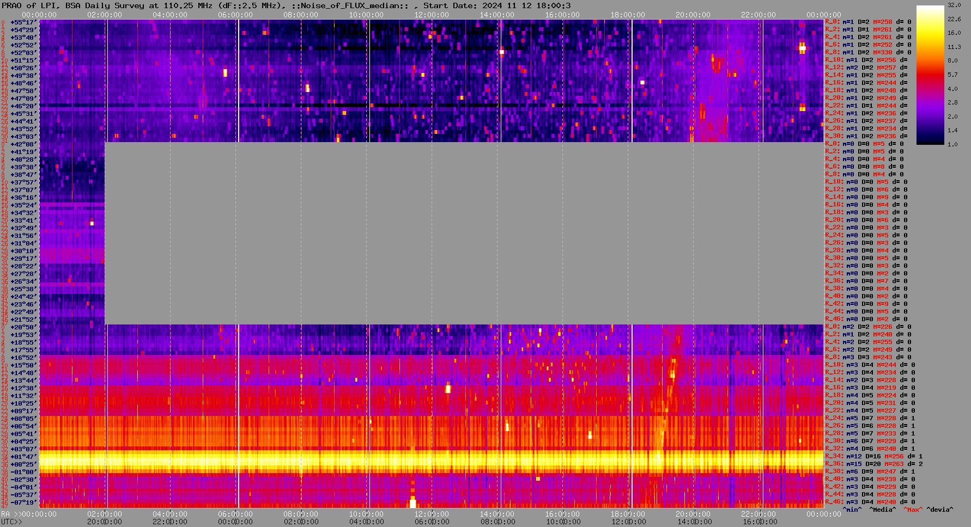Viewport: 971px width, 527px height.
Task: Click row 'R_12: m=2 D=2 M=257'
Action: click(x=866, y=68)
